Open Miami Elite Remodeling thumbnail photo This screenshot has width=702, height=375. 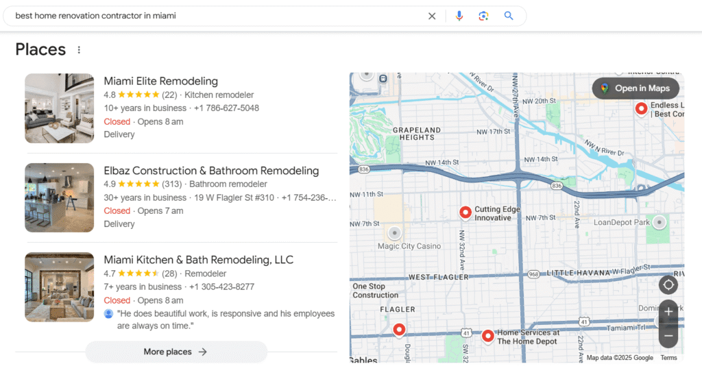coord(59,108)
